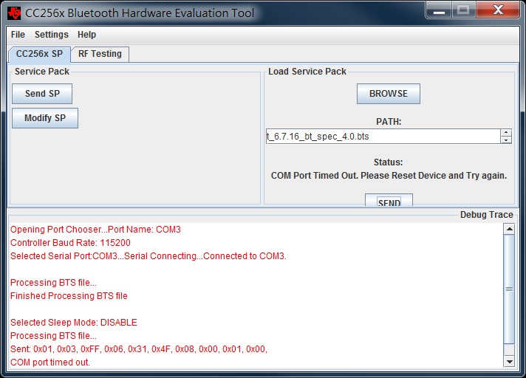This screenshot has height=378, width=526.
Task: Open the File menu
Action: click(x=18, y=35)
